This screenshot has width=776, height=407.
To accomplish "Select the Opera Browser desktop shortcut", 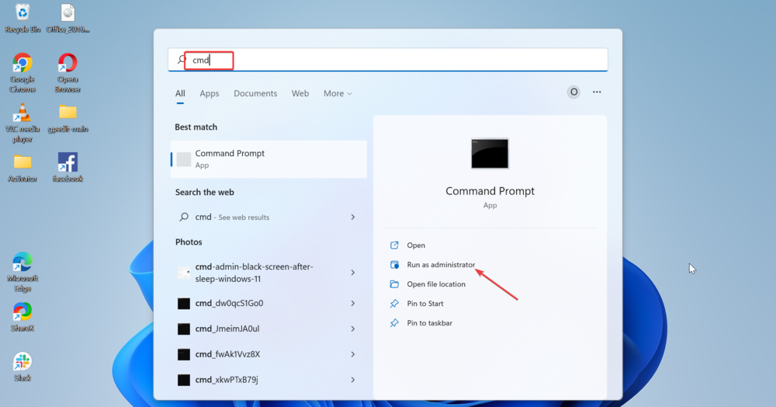I will [68, 73].
